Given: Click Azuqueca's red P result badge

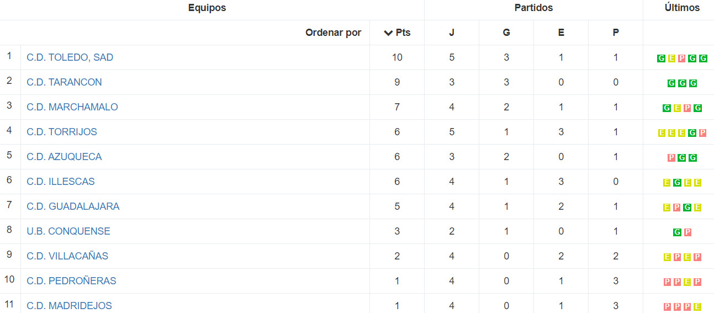Looking at the screenshot, I should click(x=671, y=158).
